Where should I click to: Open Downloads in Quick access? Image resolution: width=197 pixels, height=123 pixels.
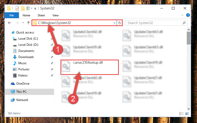point(26,57)
